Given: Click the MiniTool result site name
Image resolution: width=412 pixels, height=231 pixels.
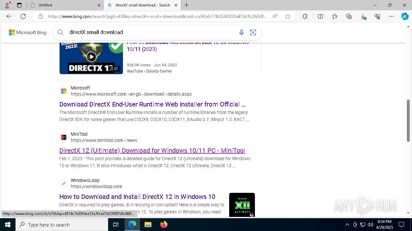Looking at the screenshot, I should (79, 134).
